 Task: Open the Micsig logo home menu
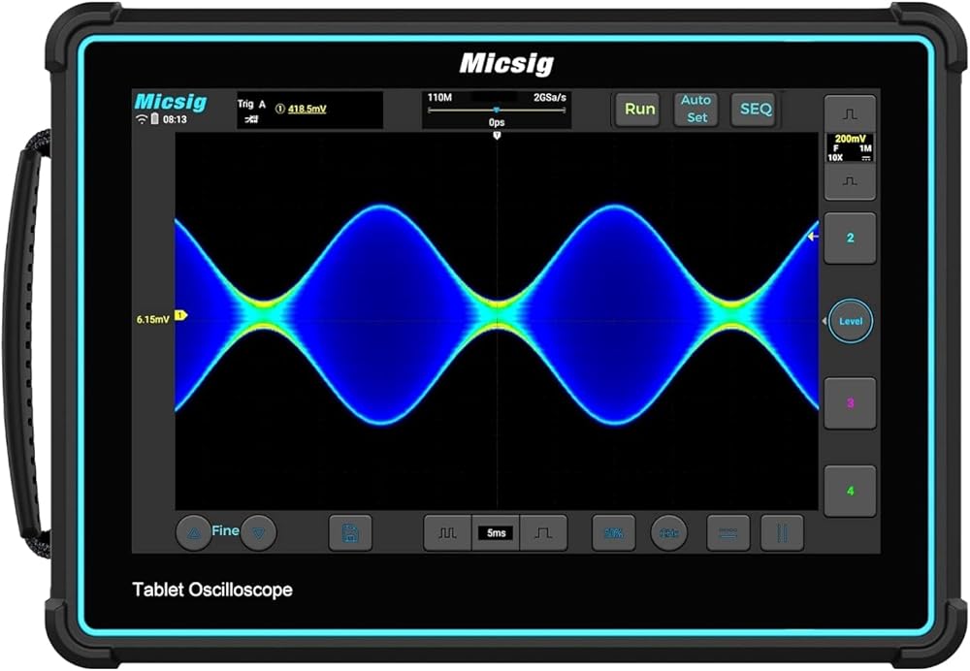point(170,102)
